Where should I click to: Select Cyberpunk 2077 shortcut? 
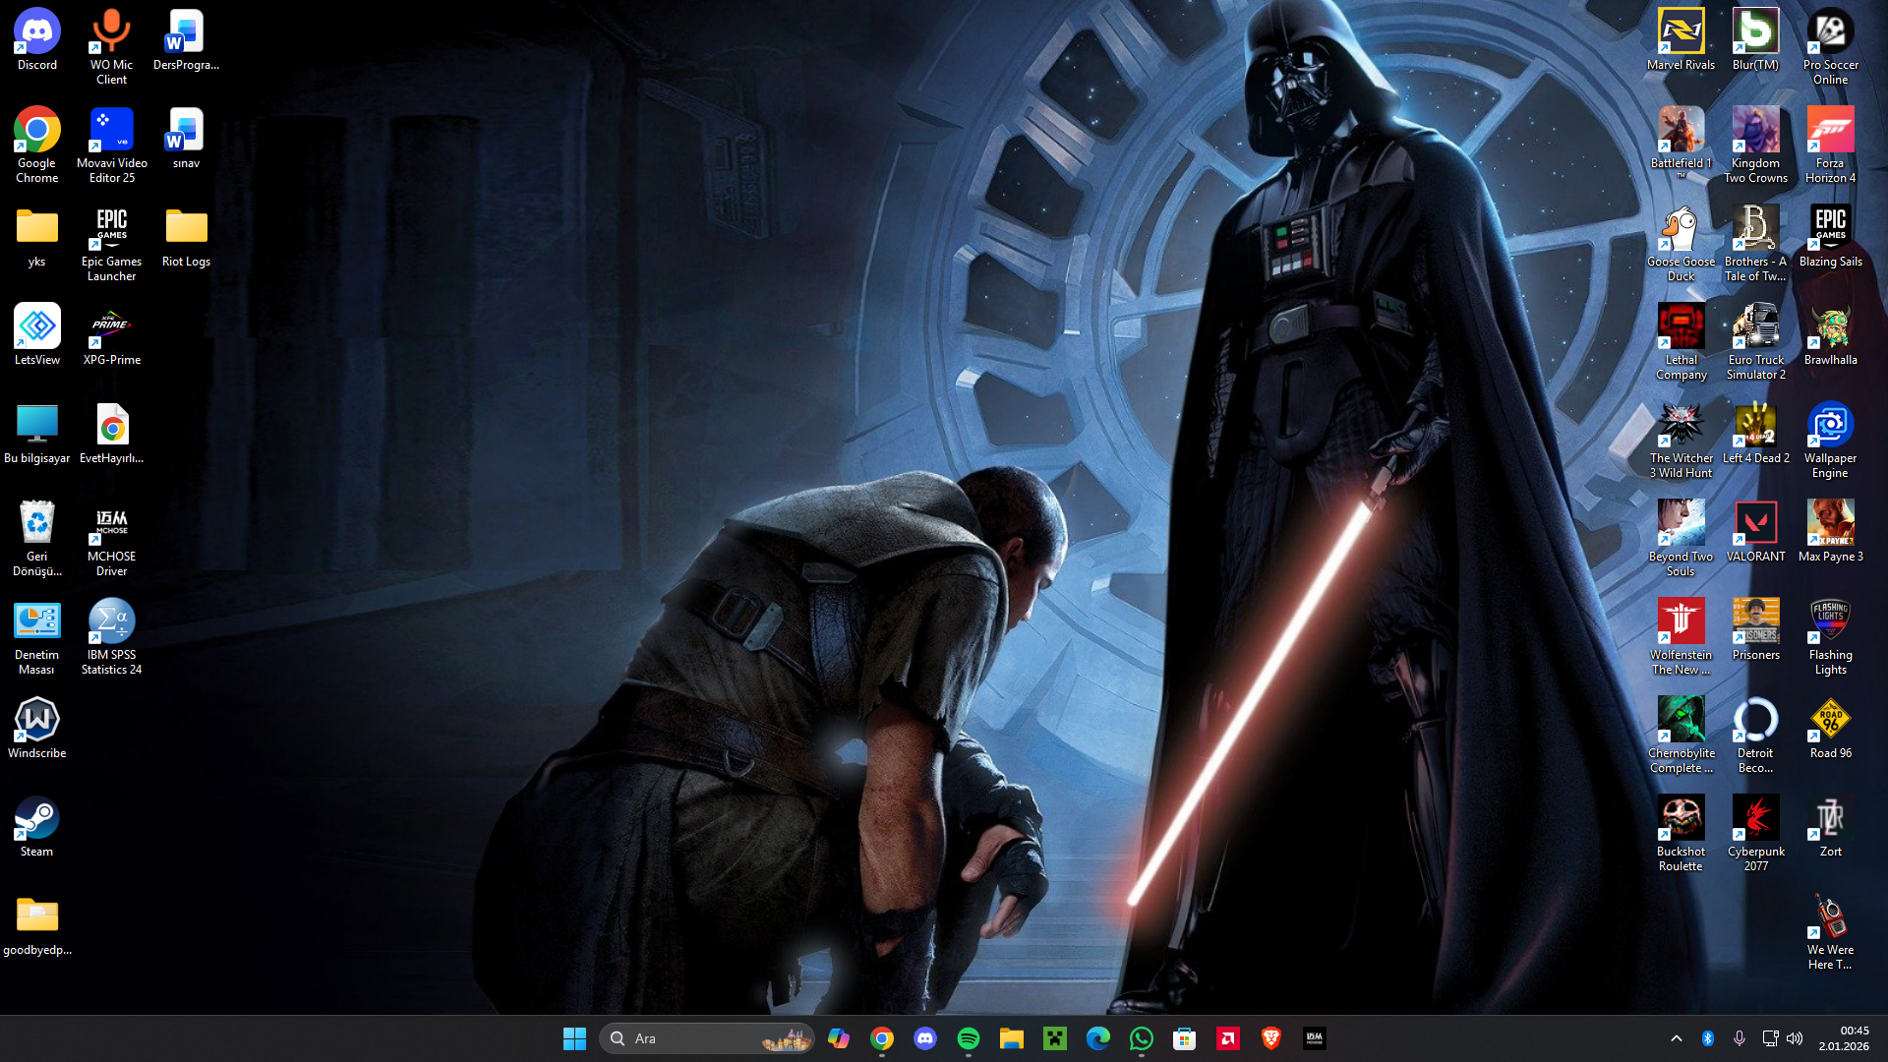click(x=1755, y=833)
